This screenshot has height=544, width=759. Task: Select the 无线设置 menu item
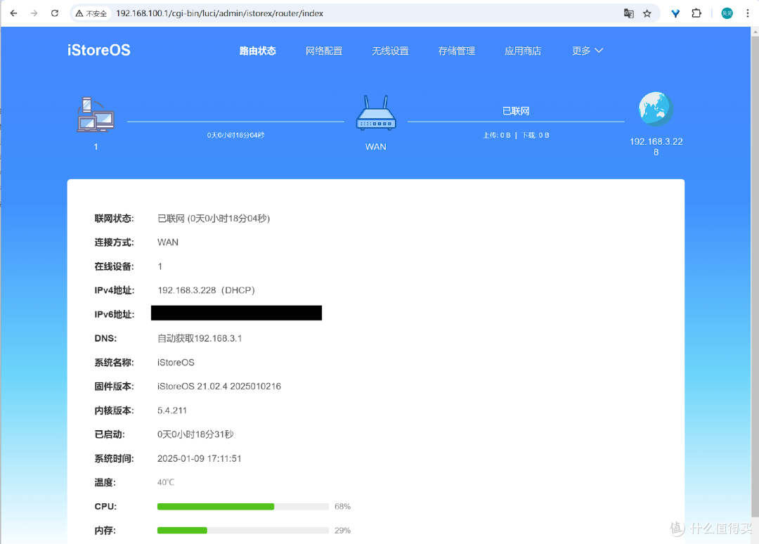[x=390, y=50]
